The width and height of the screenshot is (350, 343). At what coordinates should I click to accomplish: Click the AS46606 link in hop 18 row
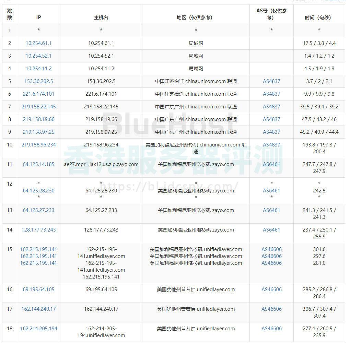(x=271, y=329)
